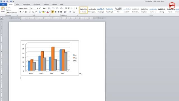Shrink the font size
179x101 pixels.
[x=40, y=8]
